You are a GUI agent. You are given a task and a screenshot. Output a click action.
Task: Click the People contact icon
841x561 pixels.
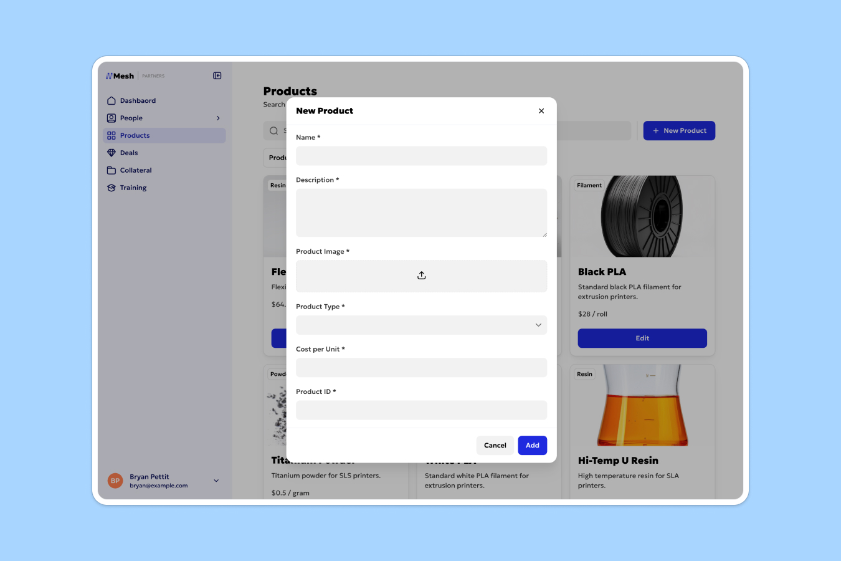(112, 118)
